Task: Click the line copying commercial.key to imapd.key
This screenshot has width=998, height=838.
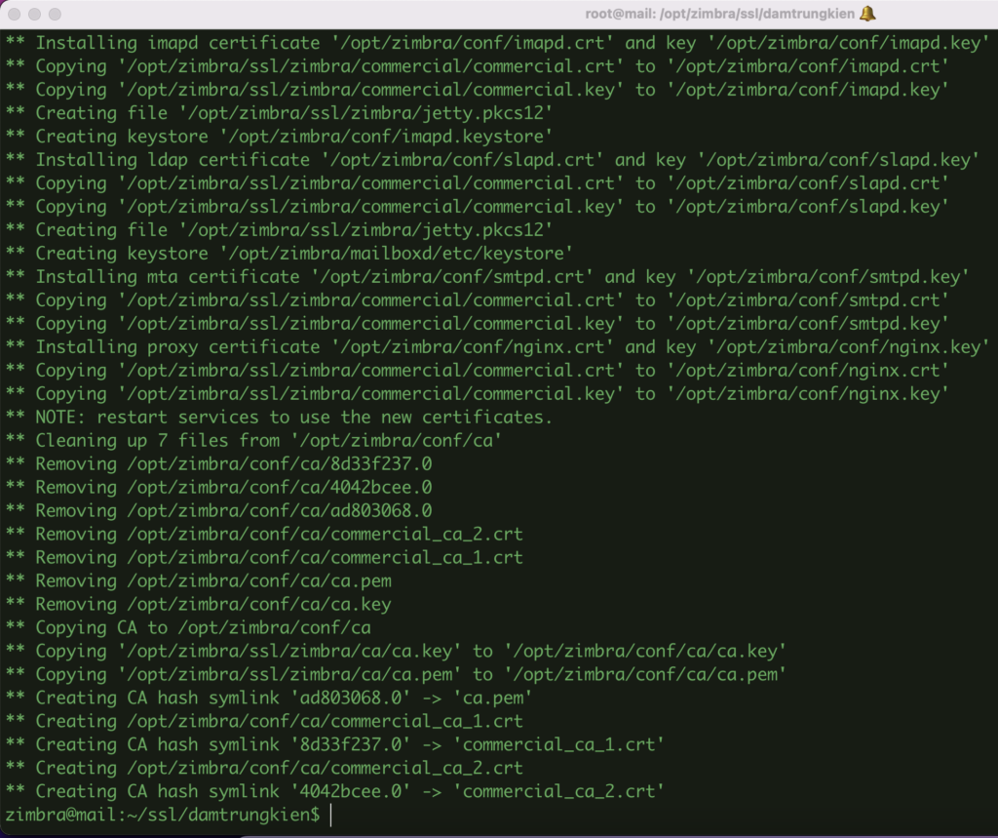Action: tap(478, 90)
